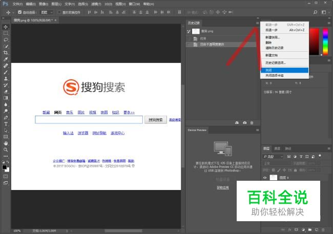Create new document from current state icon
This screenshot has width=333, height=234.
[237, 123]
